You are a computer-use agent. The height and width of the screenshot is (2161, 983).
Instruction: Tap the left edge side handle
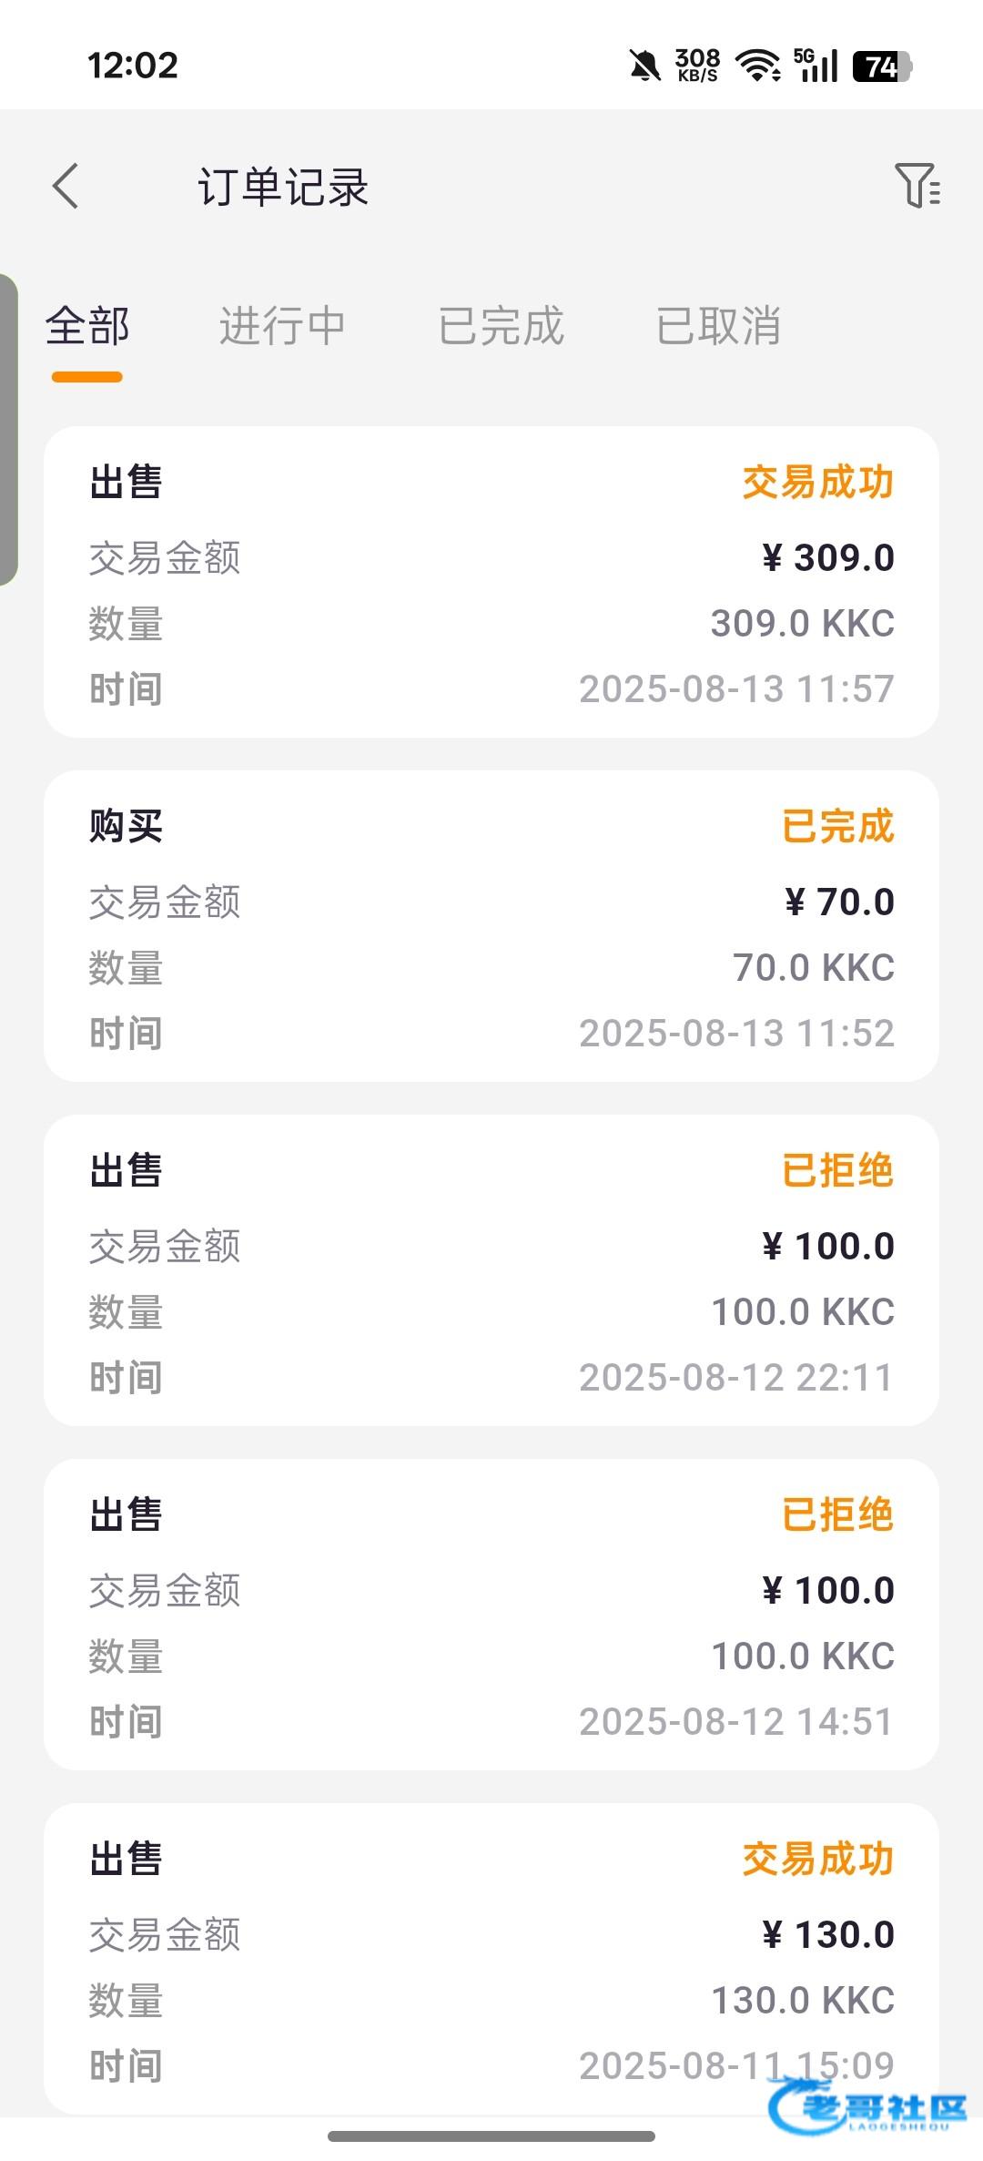[8, 428]
